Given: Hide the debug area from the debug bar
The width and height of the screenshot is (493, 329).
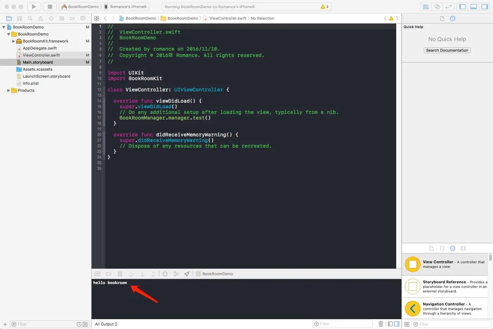Looking at the screenshot, I should [x=98, y=274].
